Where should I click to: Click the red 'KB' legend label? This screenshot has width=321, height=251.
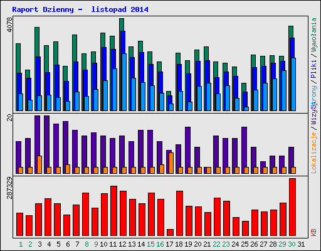313,232
